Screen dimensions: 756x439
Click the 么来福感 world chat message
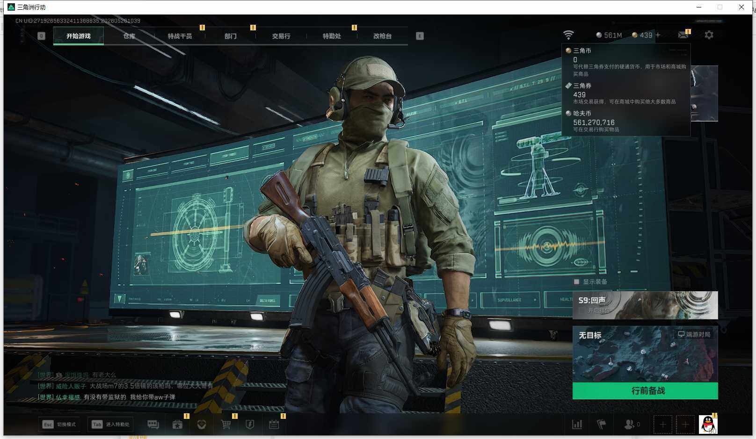(107, 397)
